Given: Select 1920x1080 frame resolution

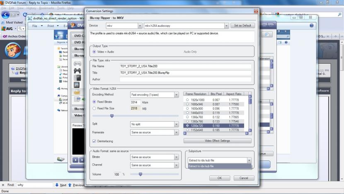Looking at the screenshot, I should coord(187,100).
